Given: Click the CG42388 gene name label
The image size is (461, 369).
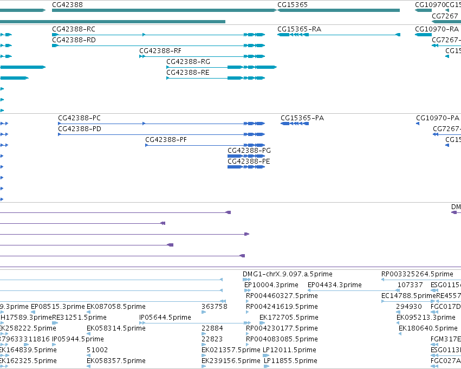Looking at the screenshot, I should tap(67, 5).
